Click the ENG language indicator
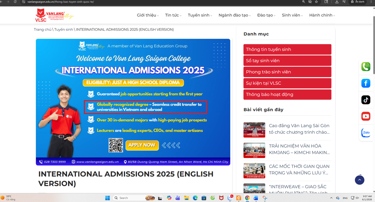Viewport: 375px width, 202px height. [345, 198]
